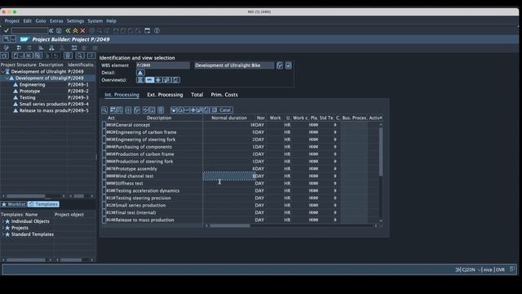Click the trash-like icon in table toolbar
The width and height of the screenshot is (522, 294).
point(161,110)
